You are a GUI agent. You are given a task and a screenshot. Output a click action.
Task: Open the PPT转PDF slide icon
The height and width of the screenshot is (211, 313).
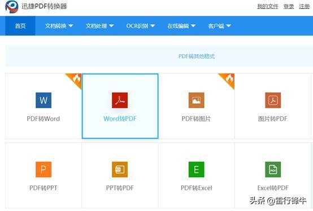[x=120, y=169]
